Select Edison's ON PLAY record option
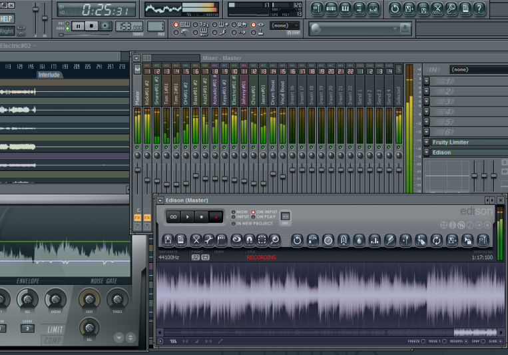Viewport: 508px width, 355px height. pyautogui.click(x=264, y=217)
